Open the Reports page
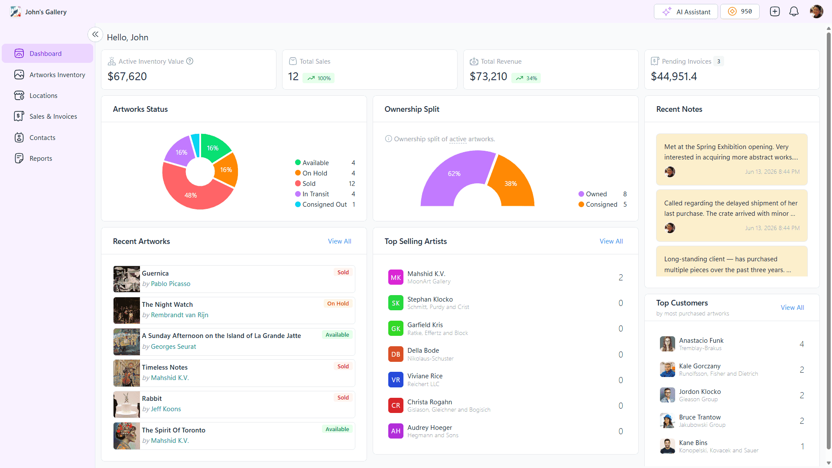Image resolution: width=832 pixels, height=468 pixels. (47, 158)
